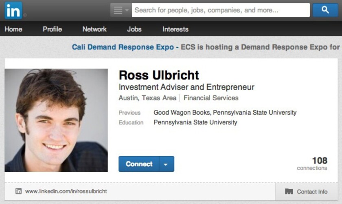Viewport: 342px width, 204px height.
Task: Click the magnifying glass search button
Action: (325, 10)
